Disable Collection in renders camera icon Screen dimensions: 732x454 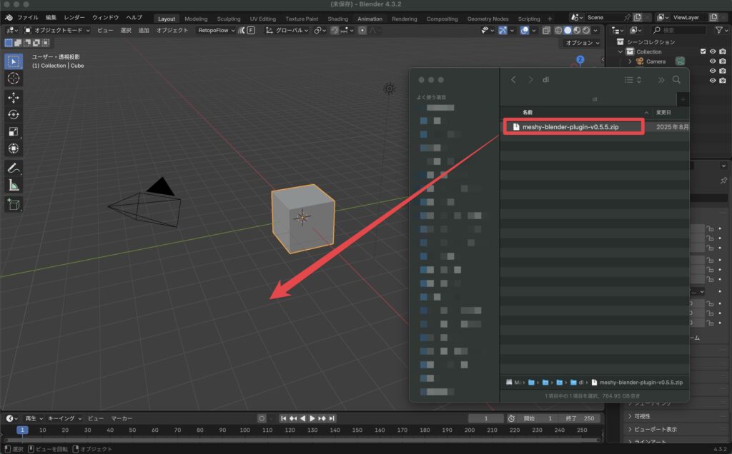(x=723, y=51)
